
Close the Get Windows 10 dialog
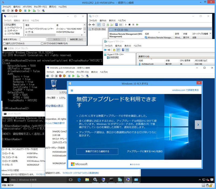(x=199, y=83)
